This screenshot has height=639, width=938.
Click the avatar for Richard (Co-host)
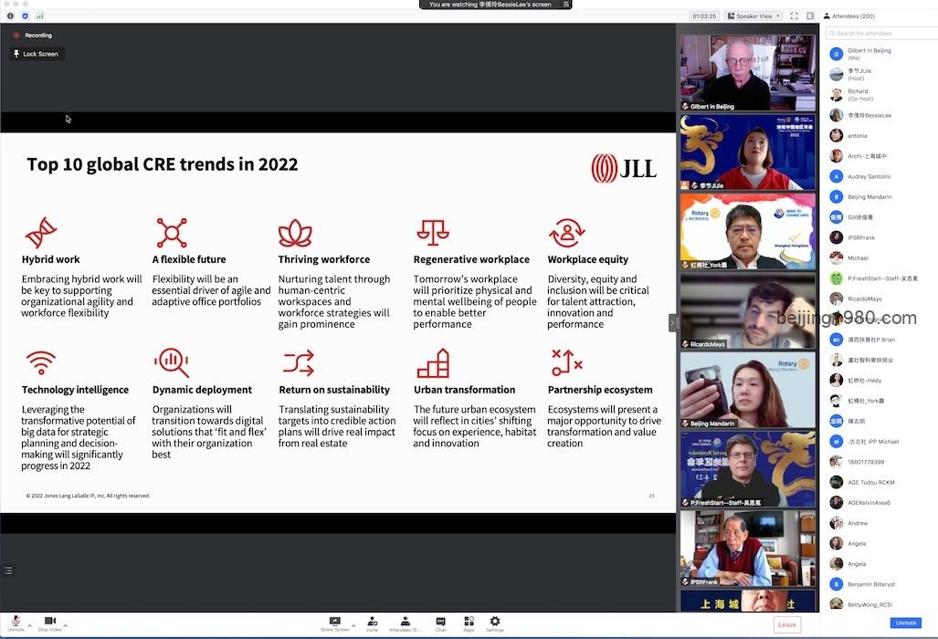(x=837, y=95)
